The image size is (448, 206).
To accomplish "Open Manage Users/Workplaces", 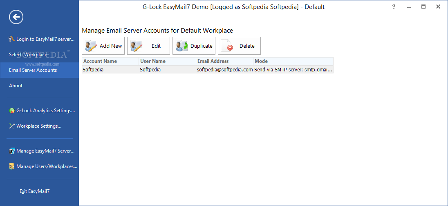I will pos(40,166).
